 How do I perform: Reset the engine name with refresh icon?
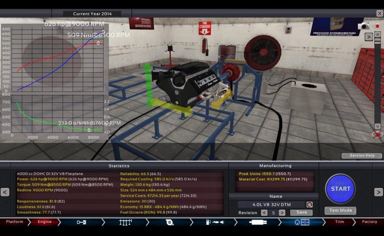click(x=309, y=204)
